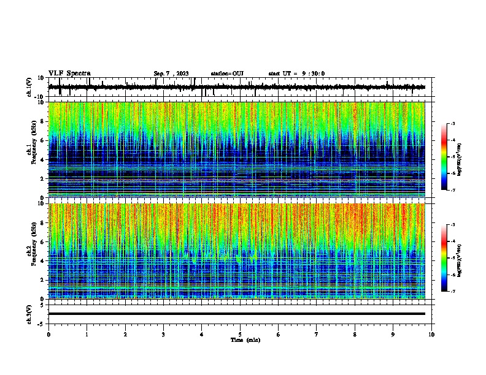Image resolution: width=486 pixels, height=375 pixels.
Task: Click the time-axis tick label "9"
Action: click(393, 335)
